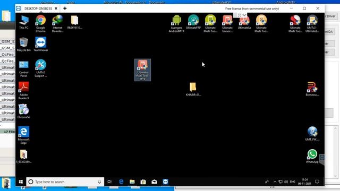The image size is (340, 191).
Task: Launch Avengers AndroidMTK
Action: pos(176,23)
